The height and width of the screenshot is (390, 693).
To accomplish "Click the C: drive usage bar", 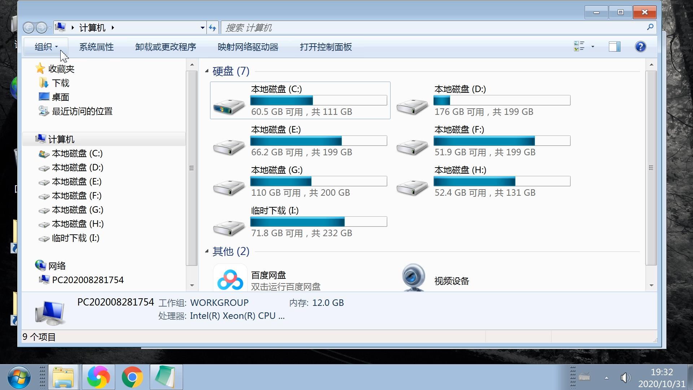I will coord(319,100).
